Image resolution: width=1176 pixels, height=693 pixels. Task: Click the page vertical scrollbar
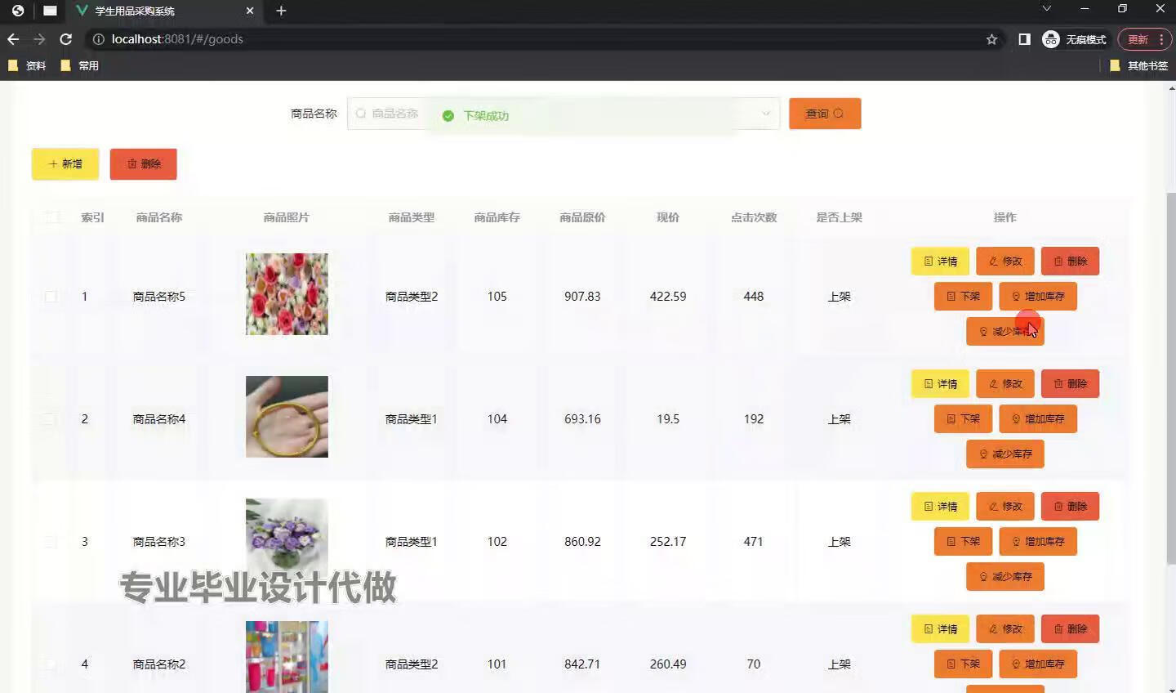pos(1170,378)
